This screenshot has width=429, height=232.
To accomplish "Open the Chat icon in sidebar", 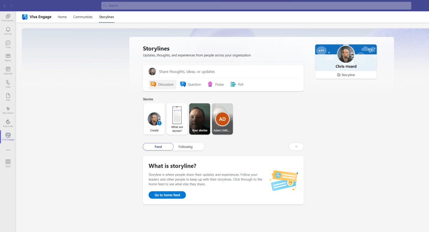I will pos(8,44).
